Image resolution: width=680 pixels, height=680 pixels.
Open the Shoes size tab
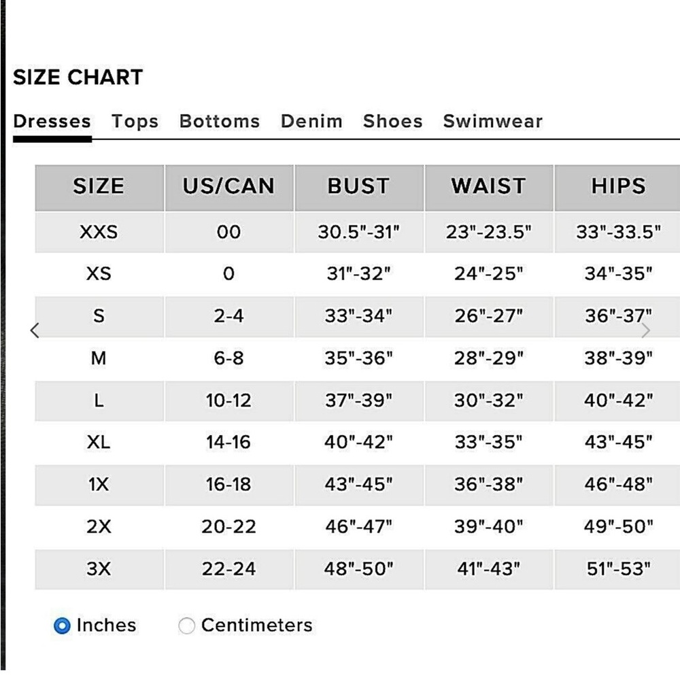[392, 121]
